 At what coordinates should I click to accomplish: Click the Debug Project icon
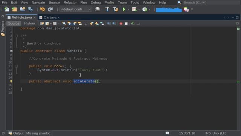tap(134, 9)
